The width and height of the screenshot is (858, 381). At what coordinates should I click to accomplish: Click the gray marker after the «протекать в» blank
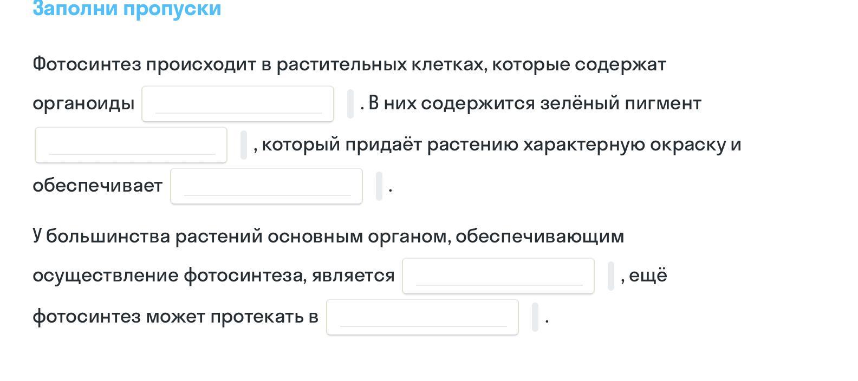pos(535,317)
